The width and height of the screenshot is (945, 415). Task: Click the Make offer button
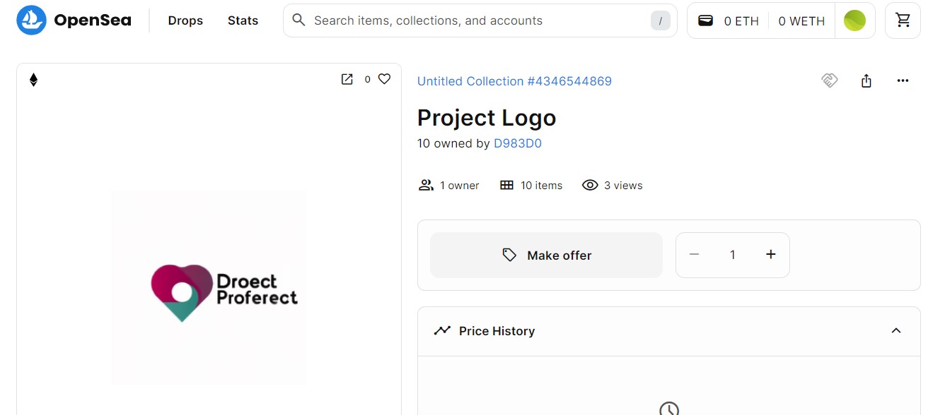[x=546, y=255]
